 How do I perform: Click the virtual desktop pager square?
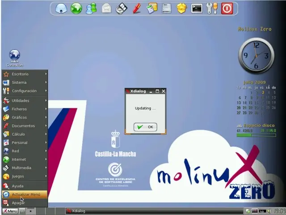pyautogui.click(x=30, y=211)
